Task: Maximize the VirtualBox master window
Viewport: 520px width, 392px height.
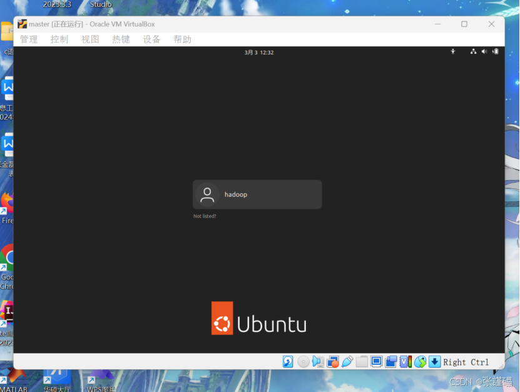Action: (x=464, y=24)
